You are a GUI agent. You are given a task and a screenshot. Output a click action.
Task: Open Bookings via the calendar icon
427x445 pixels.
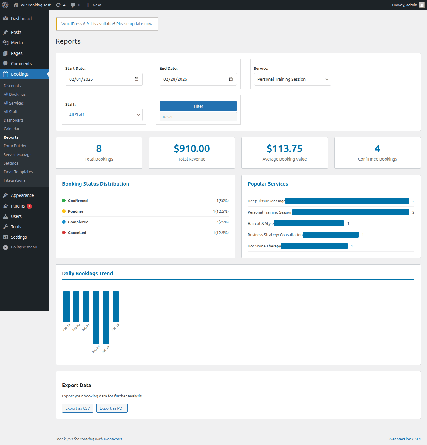(x=6, y=74)
